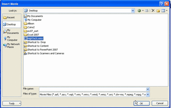Click the OK button
The width and height of the screenshot is (171, 108).
pyautogui.click(x=142, y=103)
